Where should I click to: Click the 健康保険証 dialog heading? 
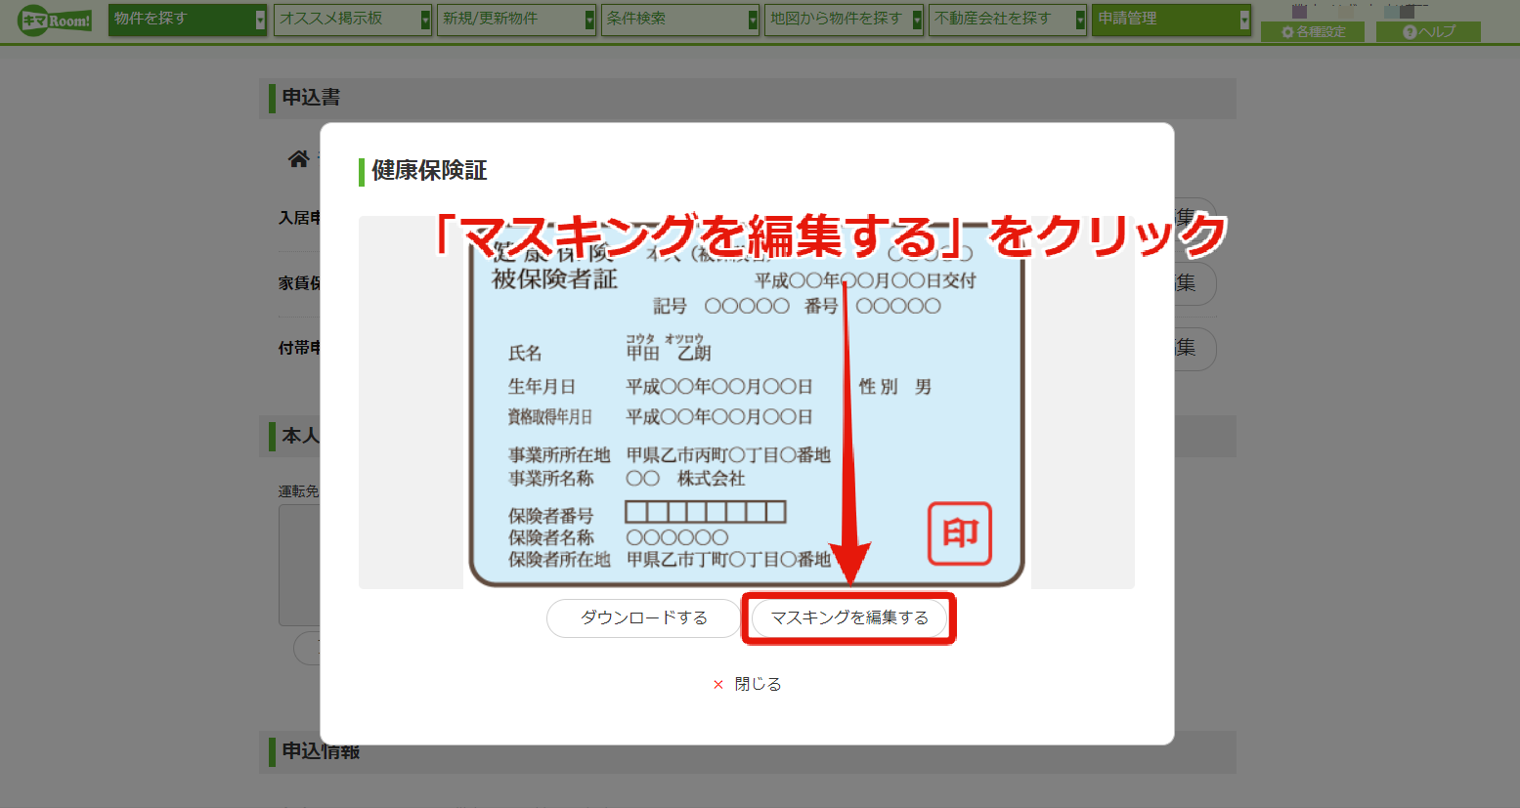coord(429,171)
